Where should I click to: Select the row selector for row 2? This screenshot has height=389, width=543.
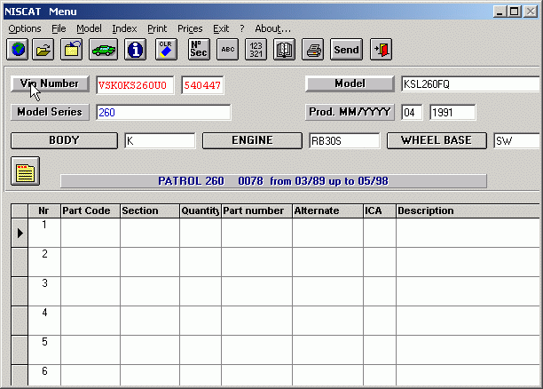coord(20,262)
